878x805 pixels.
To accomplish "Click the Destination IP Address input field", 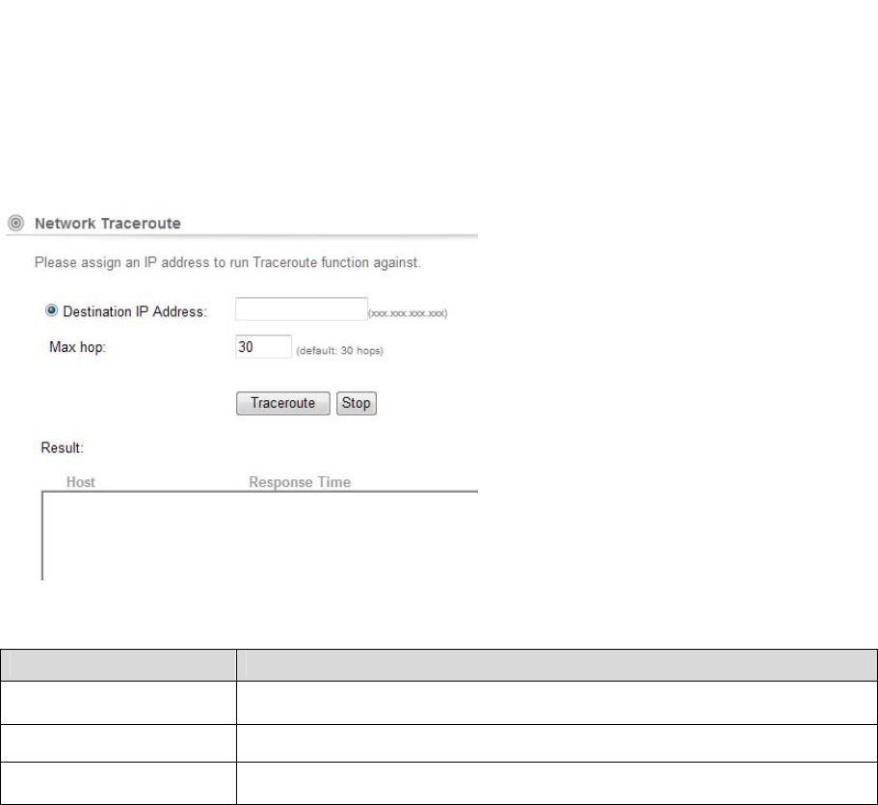I will (x=302, y=309).
